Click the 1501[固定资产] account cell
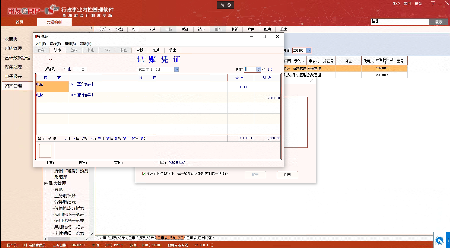450x248 pixels. click(148, 87)
